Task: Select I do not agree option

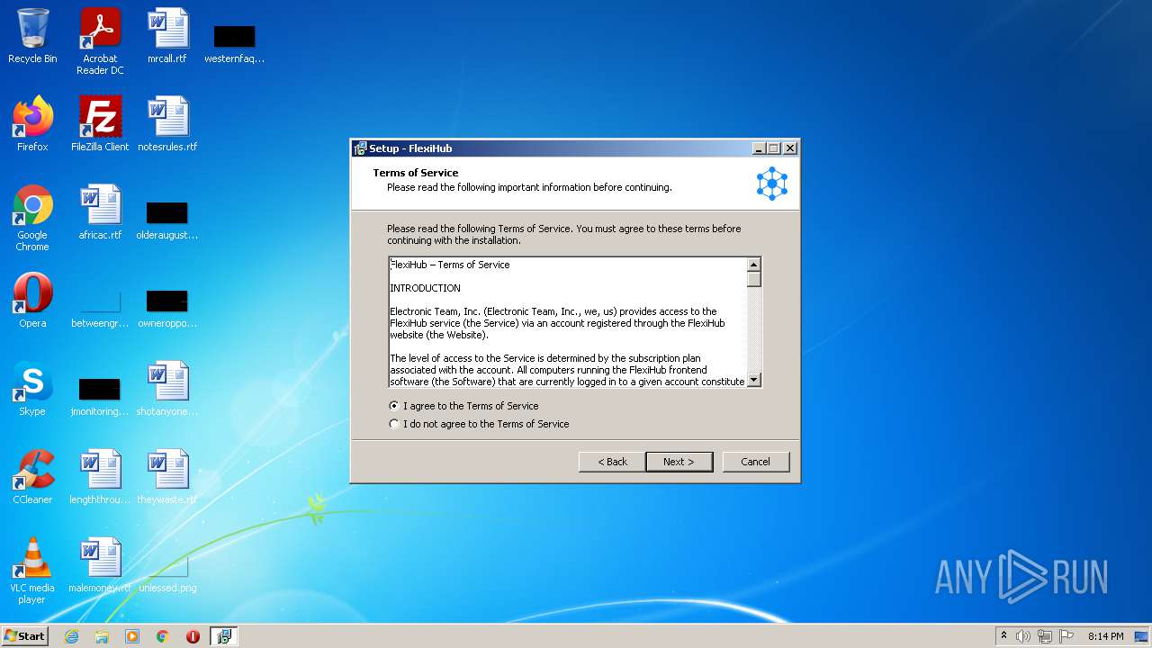Action: tap(479, 424)
